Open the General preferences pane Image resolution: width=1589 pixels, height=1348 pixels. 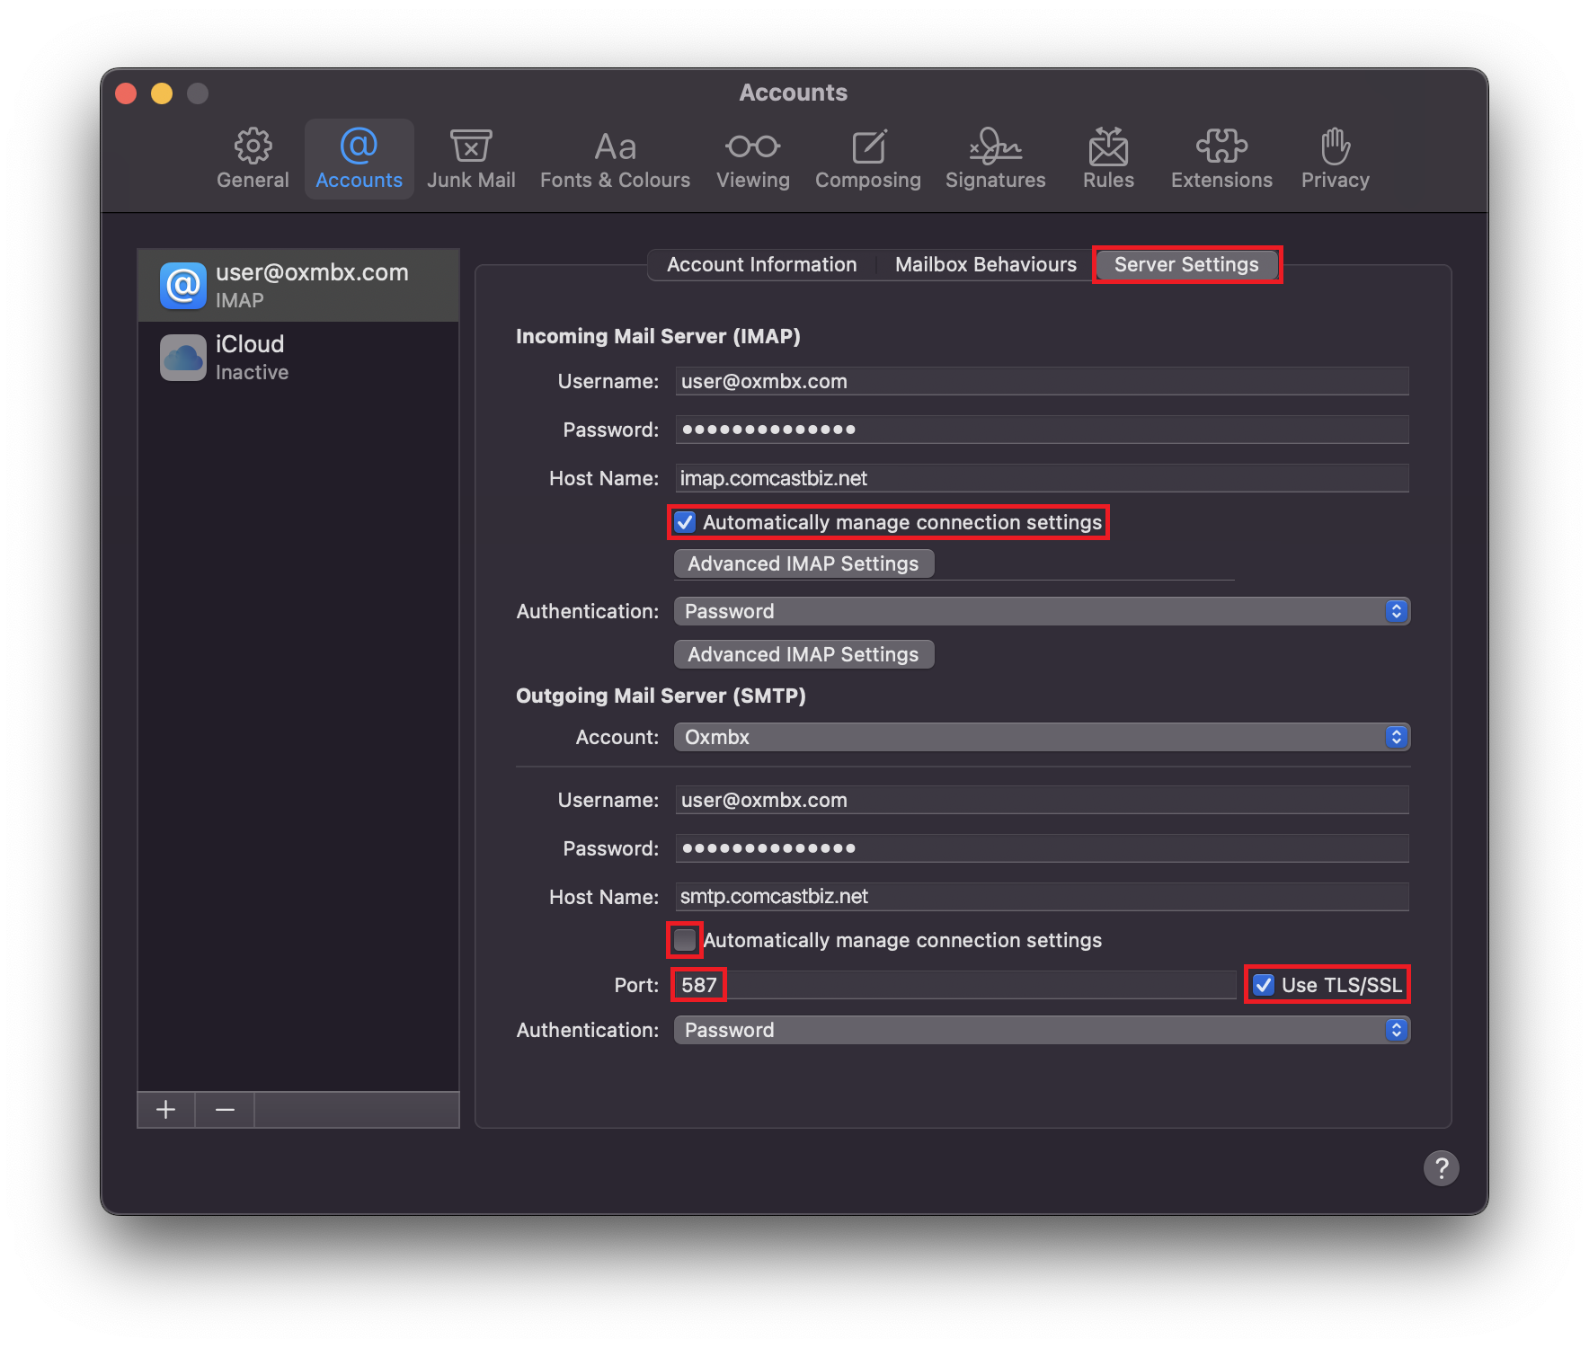pos(253,159)
